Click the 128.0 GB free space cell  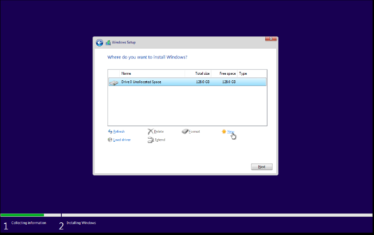(229, 82)
